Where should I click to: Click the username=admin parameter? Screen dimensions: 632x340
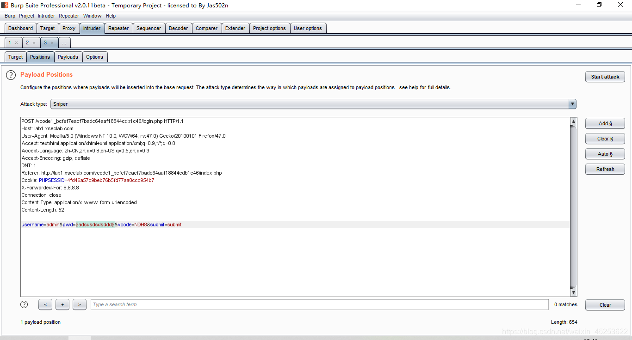pos(40,225)
